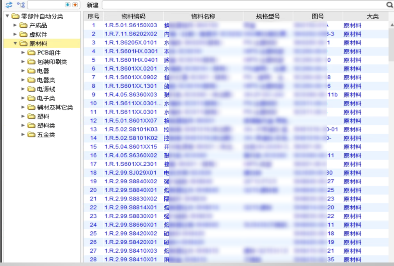Viewport: 394px width, 266px height.
Task: Open material code 1.R.7.11.S6202X02
Action: 131,34
